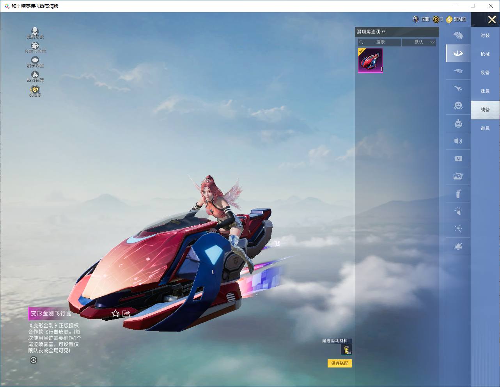Switch to the 枪械 tab
This screenshot has width=500, height=387.
(485, 54)
